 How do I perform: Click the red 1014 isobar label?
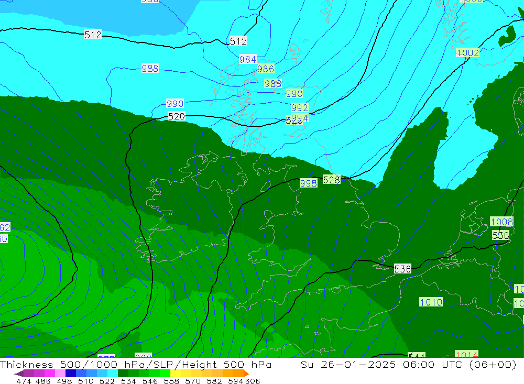click(x=466, y=355)
